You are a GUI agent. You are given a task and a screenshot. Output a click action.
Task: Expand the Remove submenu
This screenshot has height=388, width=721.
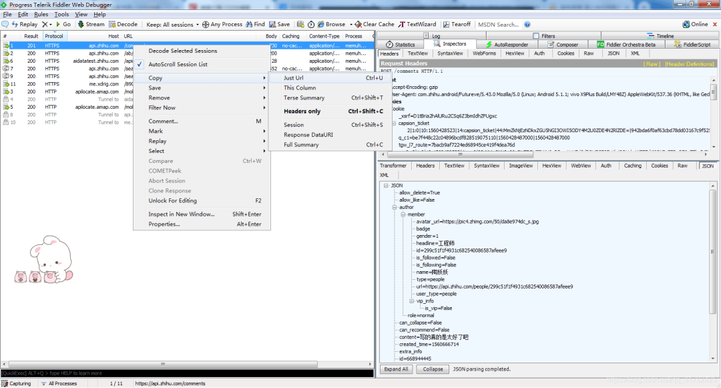tap(202, 98)
